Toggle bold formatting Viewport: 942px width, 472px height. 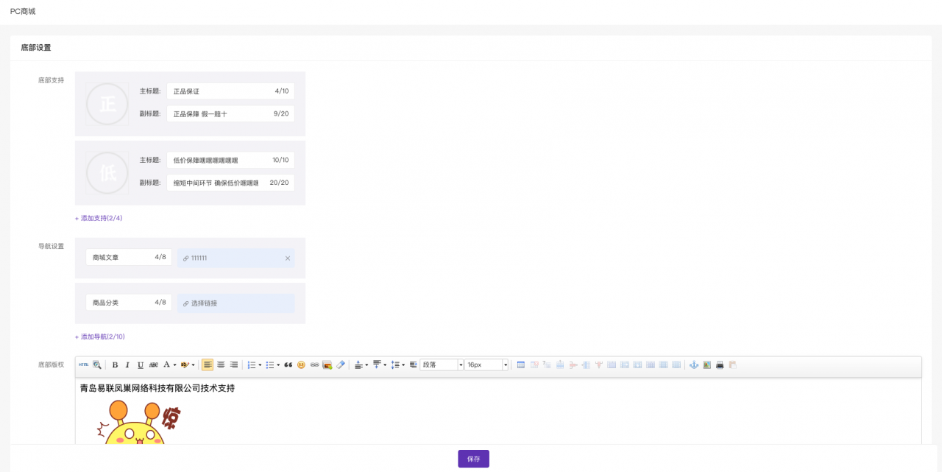(x=115, y=364)
